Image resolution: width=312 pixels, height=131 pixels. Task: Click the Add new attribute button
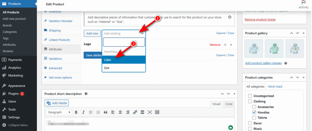(92, 33)
